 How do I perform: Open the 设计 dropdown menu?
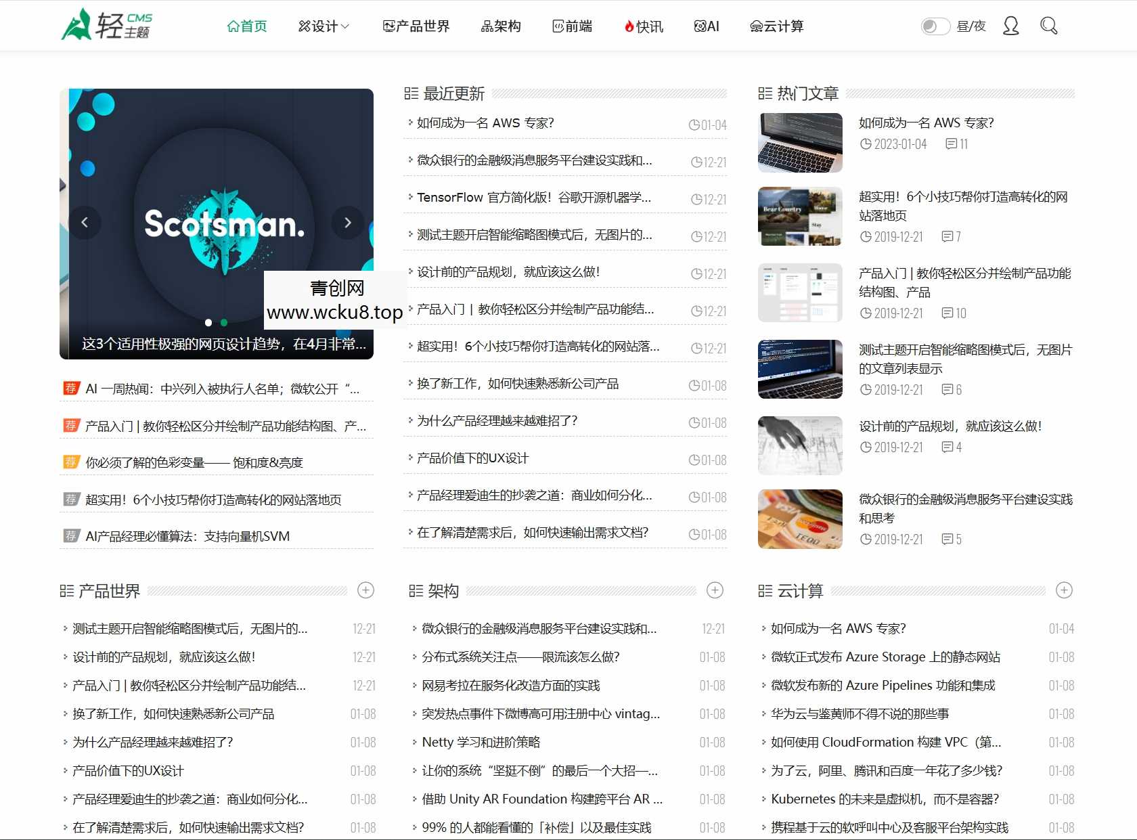(324, 26)
